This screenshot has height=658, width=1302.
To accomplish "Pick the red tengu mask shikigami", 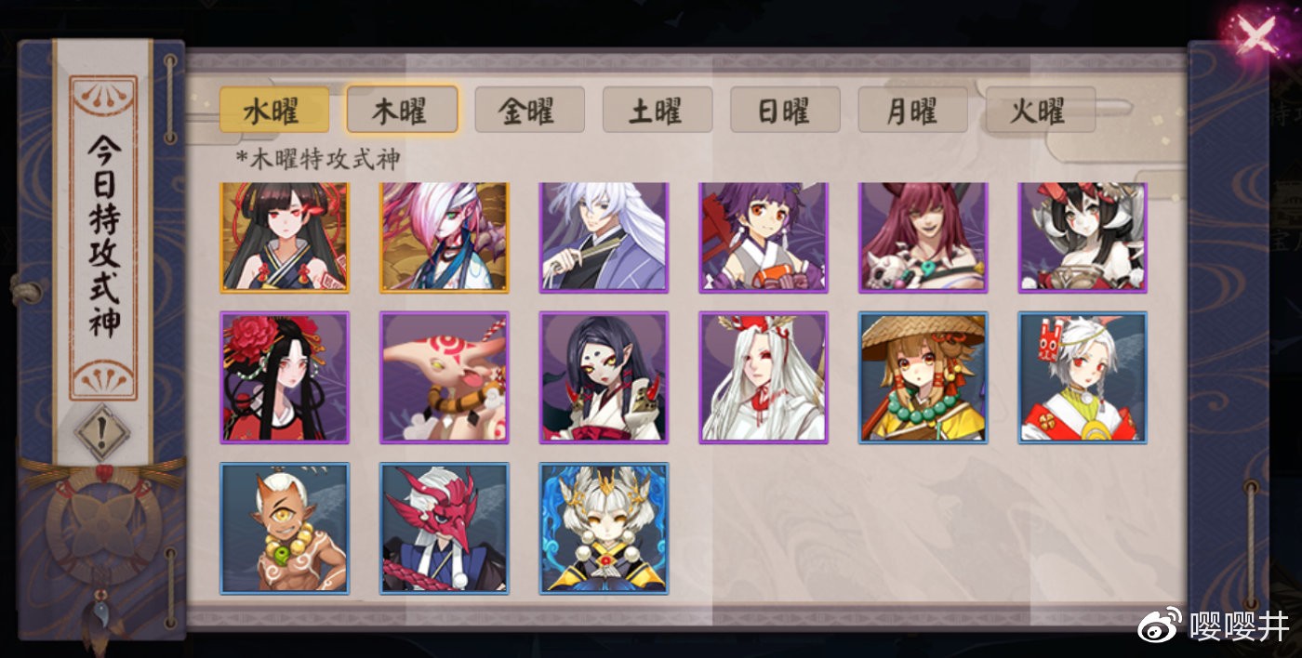I will 445,528.
